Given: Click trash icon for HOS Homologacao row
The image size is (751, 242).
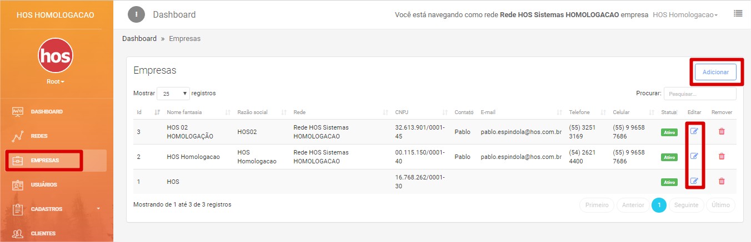Looking at the screenshot, I should [722, 156].
